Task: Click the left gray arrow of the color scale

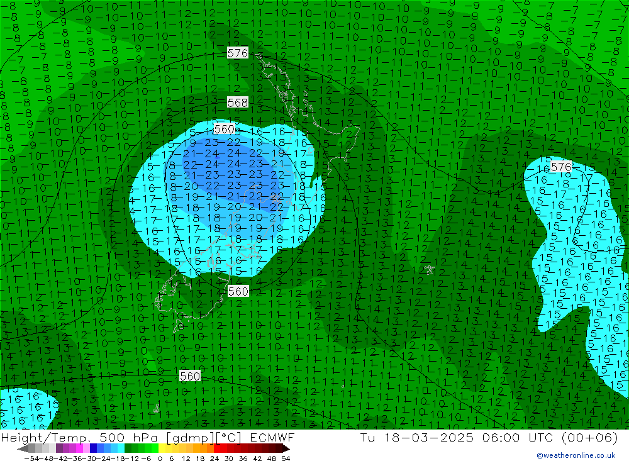Action: [x=23, y=448]
